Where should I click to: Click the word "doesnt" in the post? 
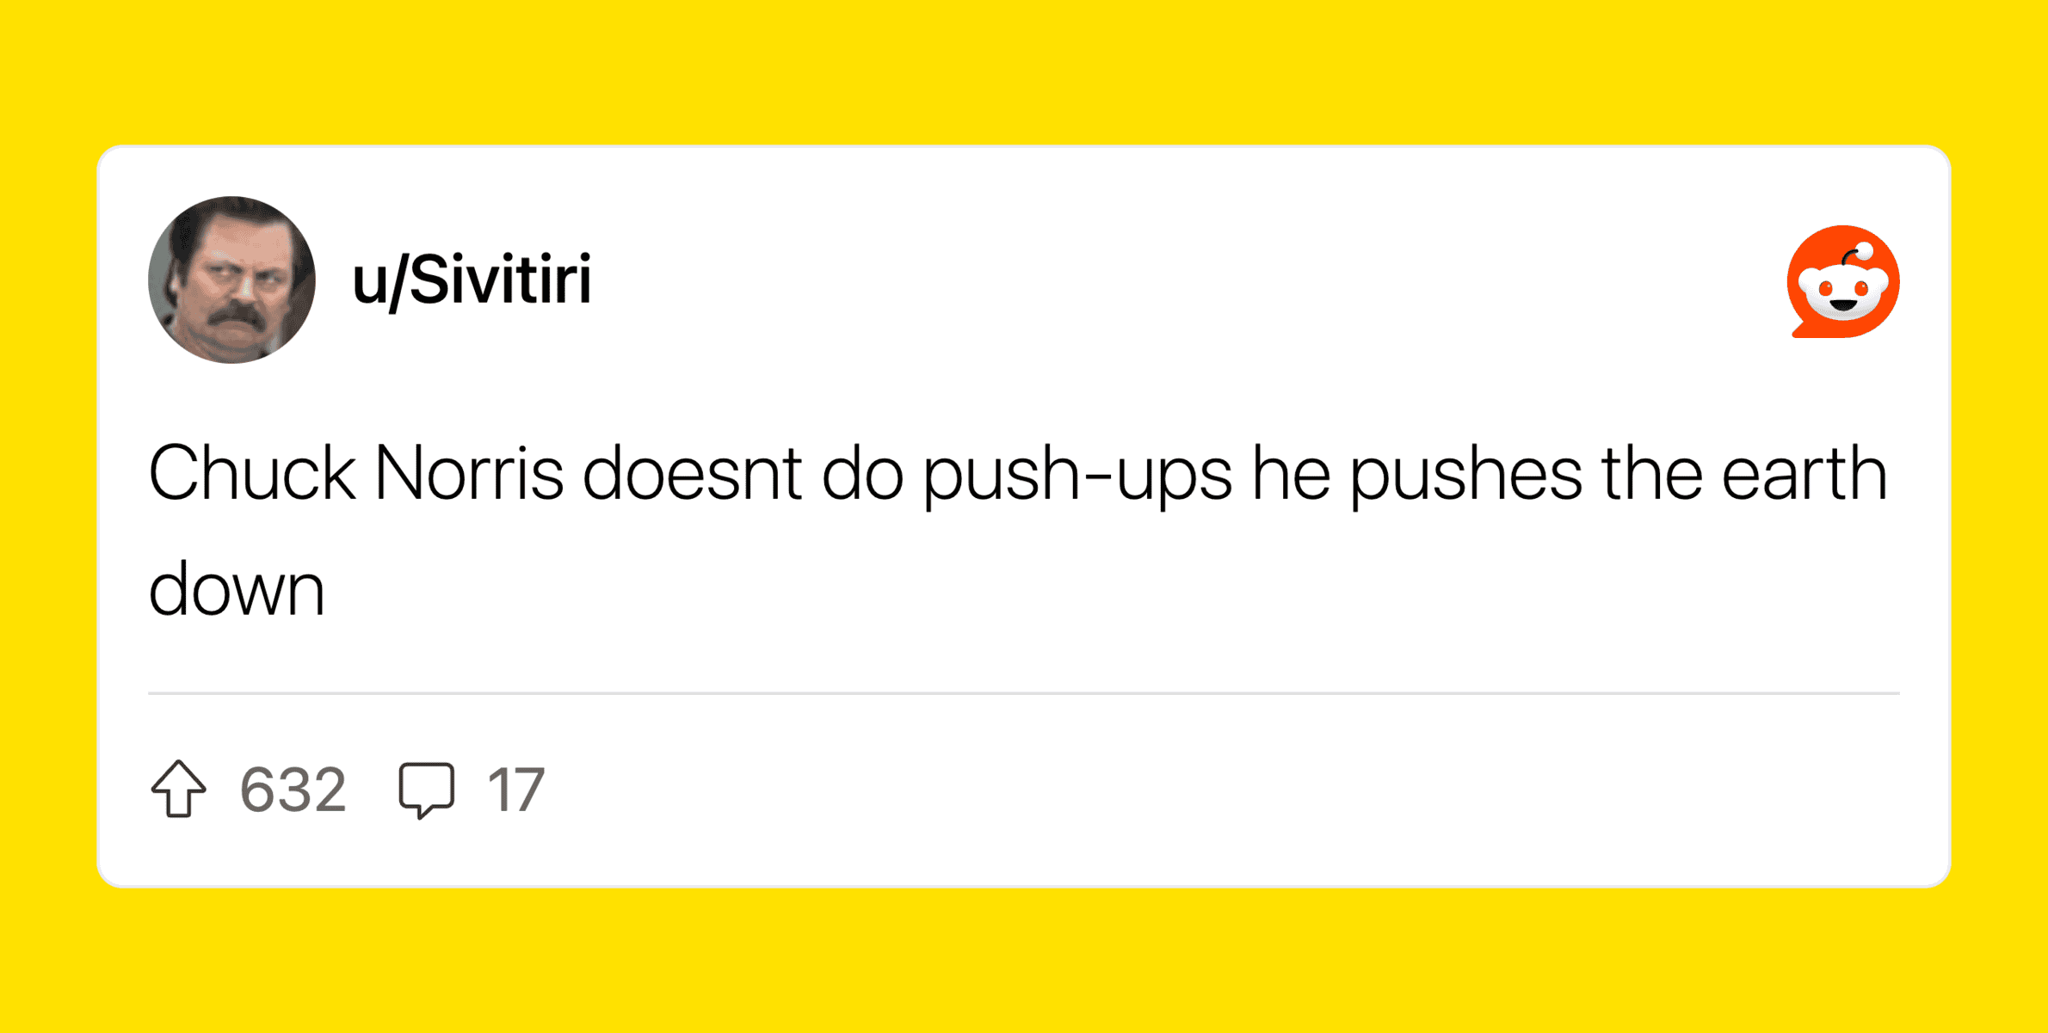(692, 474)
